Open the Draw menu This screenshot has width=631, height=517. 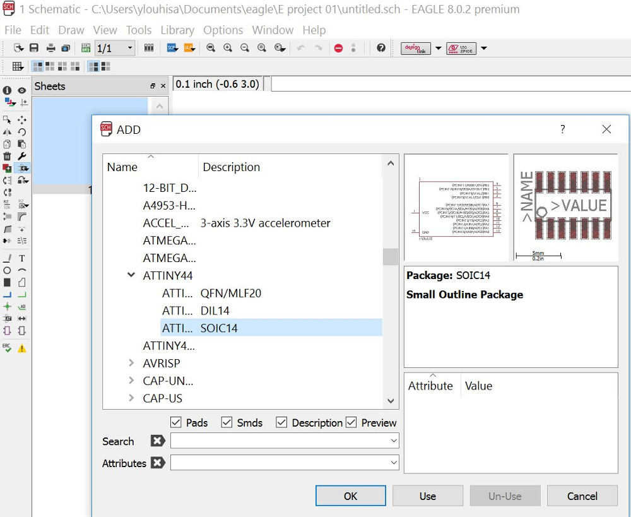(x=71, y=30)
